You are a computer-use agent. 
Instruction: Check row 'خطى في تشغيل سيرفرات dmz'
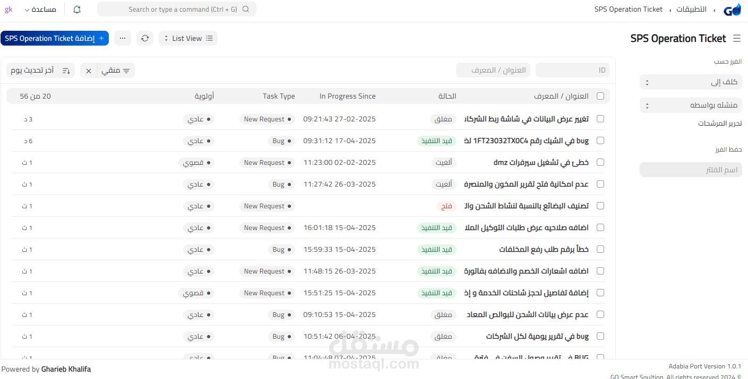600,162
